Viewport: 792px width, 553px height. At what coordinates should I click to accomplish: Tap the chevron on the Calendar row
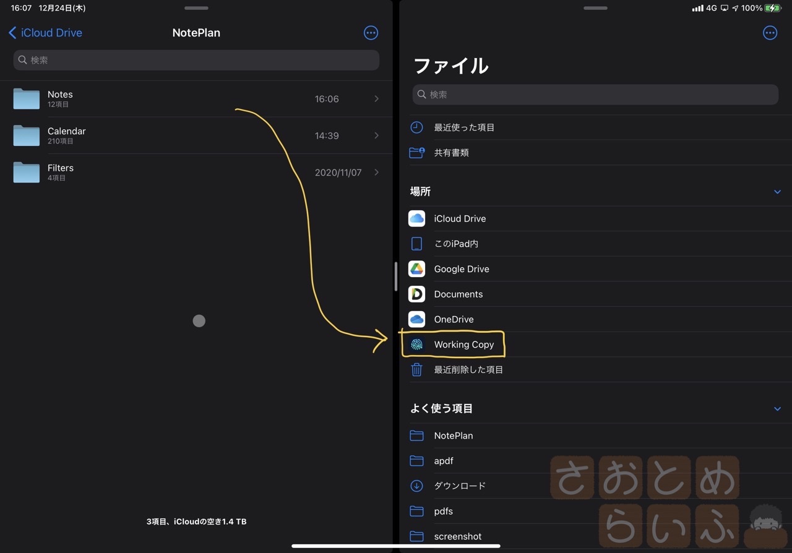[x=376, y=135]
